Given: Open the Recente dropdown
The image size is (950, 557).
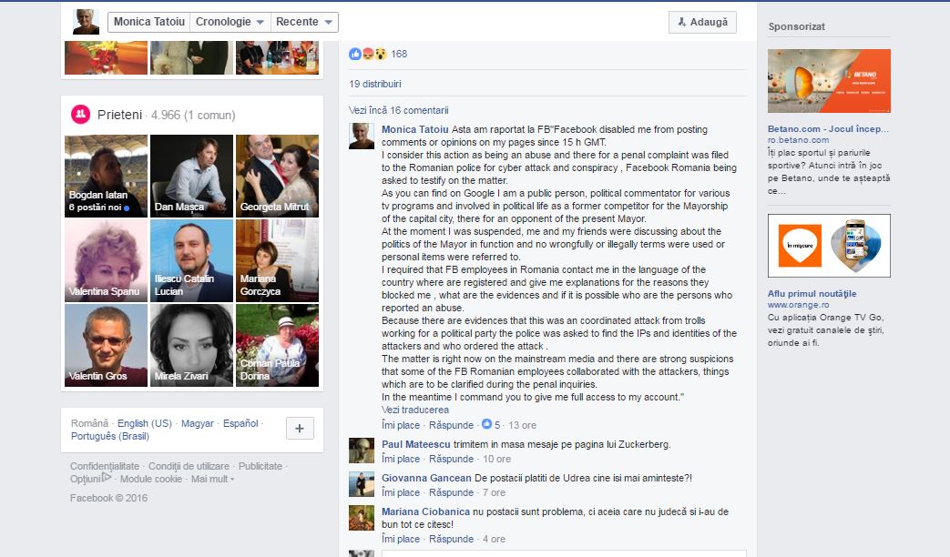Looking at the screenshot, I should point(304,22).
